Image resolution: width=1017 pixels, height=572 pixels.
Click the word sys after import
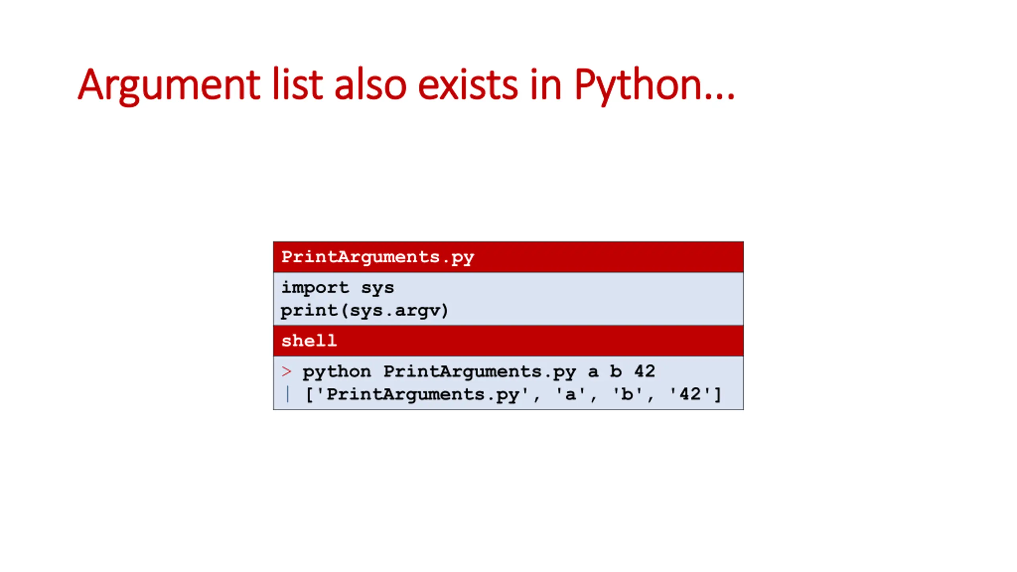pos(377,288)
